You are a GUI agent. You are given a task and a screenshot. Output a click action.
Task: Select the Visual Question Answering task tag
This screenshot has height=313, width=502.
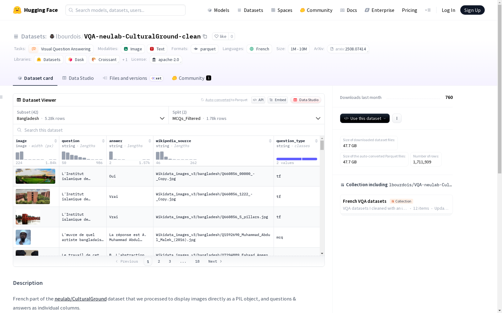point(61,49)
